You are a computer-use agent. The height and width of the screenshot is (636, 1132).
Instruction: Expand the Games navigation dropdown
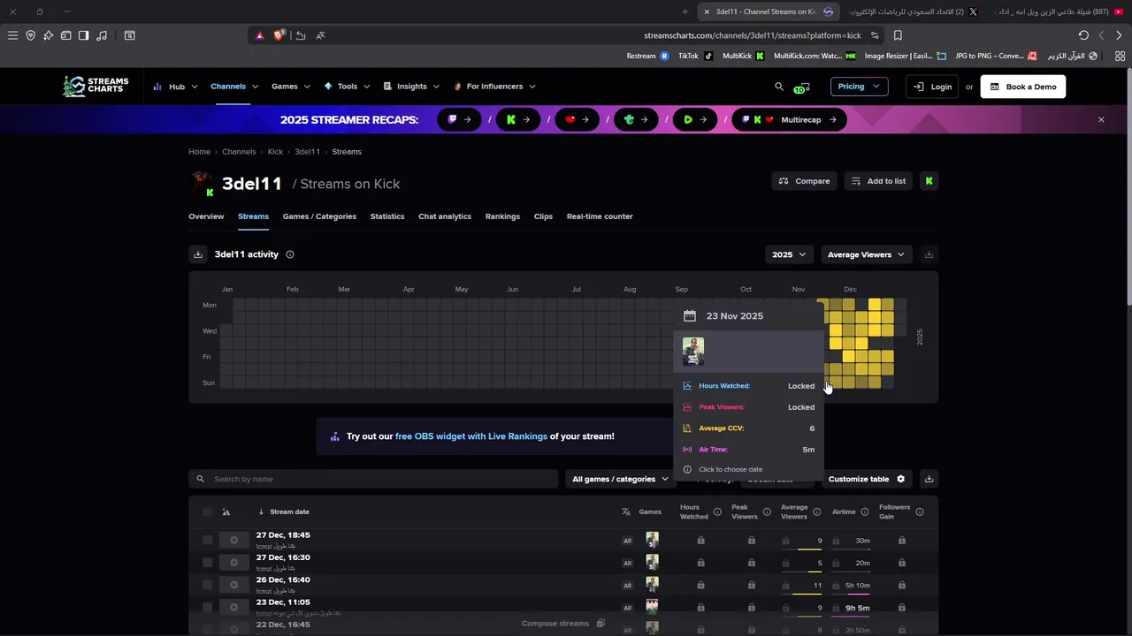291,87
